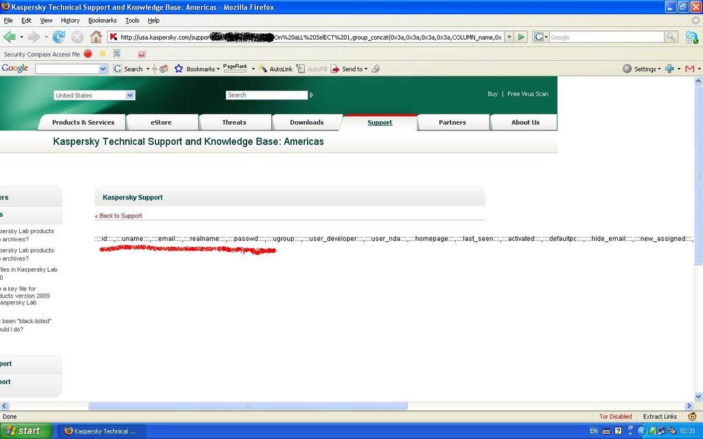
Task: Click the Google toolbar Search button
Action: pos(128,69)
